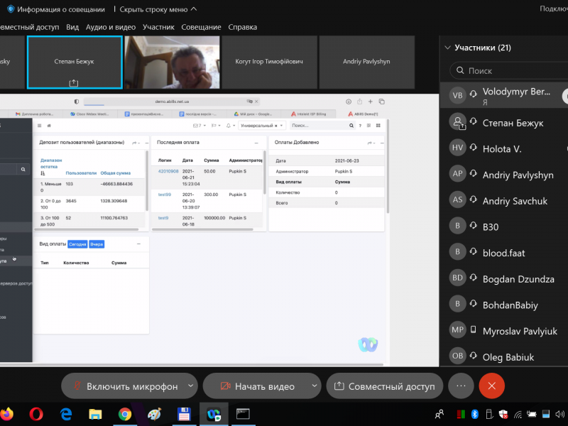Open the Справка menu

point(243,27)
